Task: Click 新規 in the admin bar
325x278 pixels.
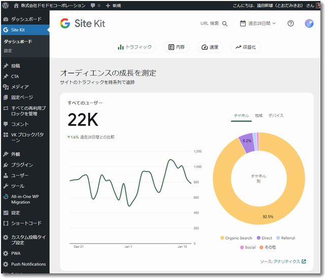Action: coord(117,6)
